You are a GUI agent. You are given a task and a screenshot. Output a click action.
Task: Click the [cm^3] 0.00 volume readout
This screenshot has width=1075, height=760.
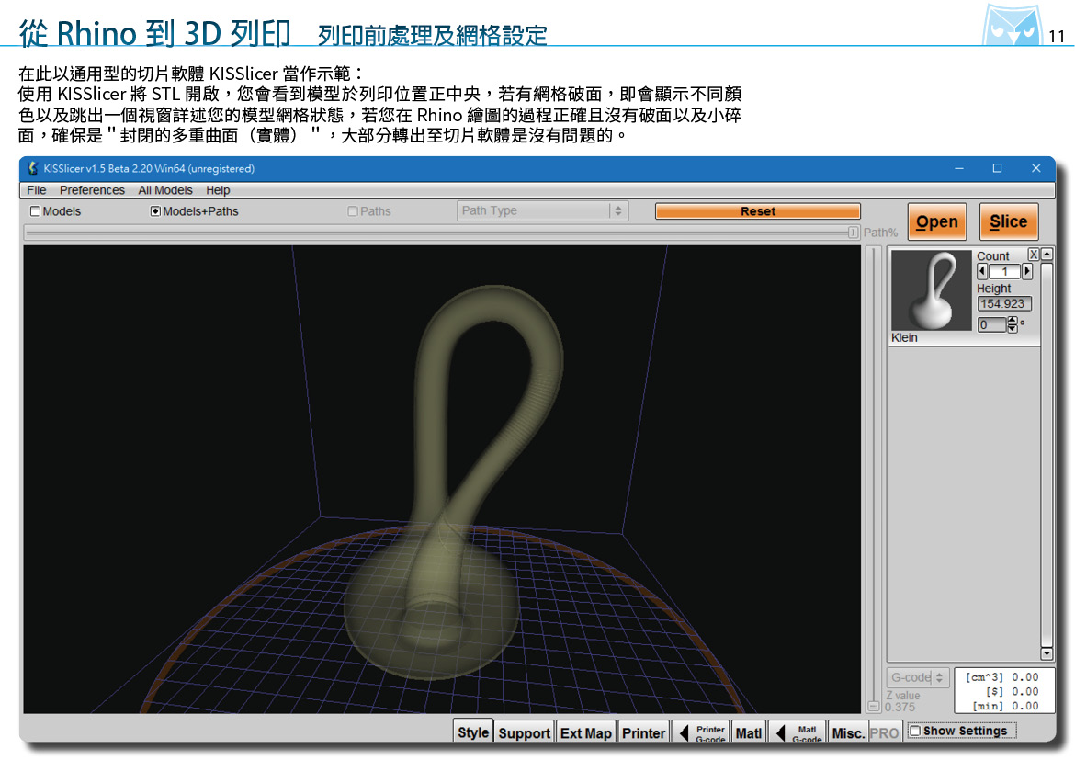1001,677
